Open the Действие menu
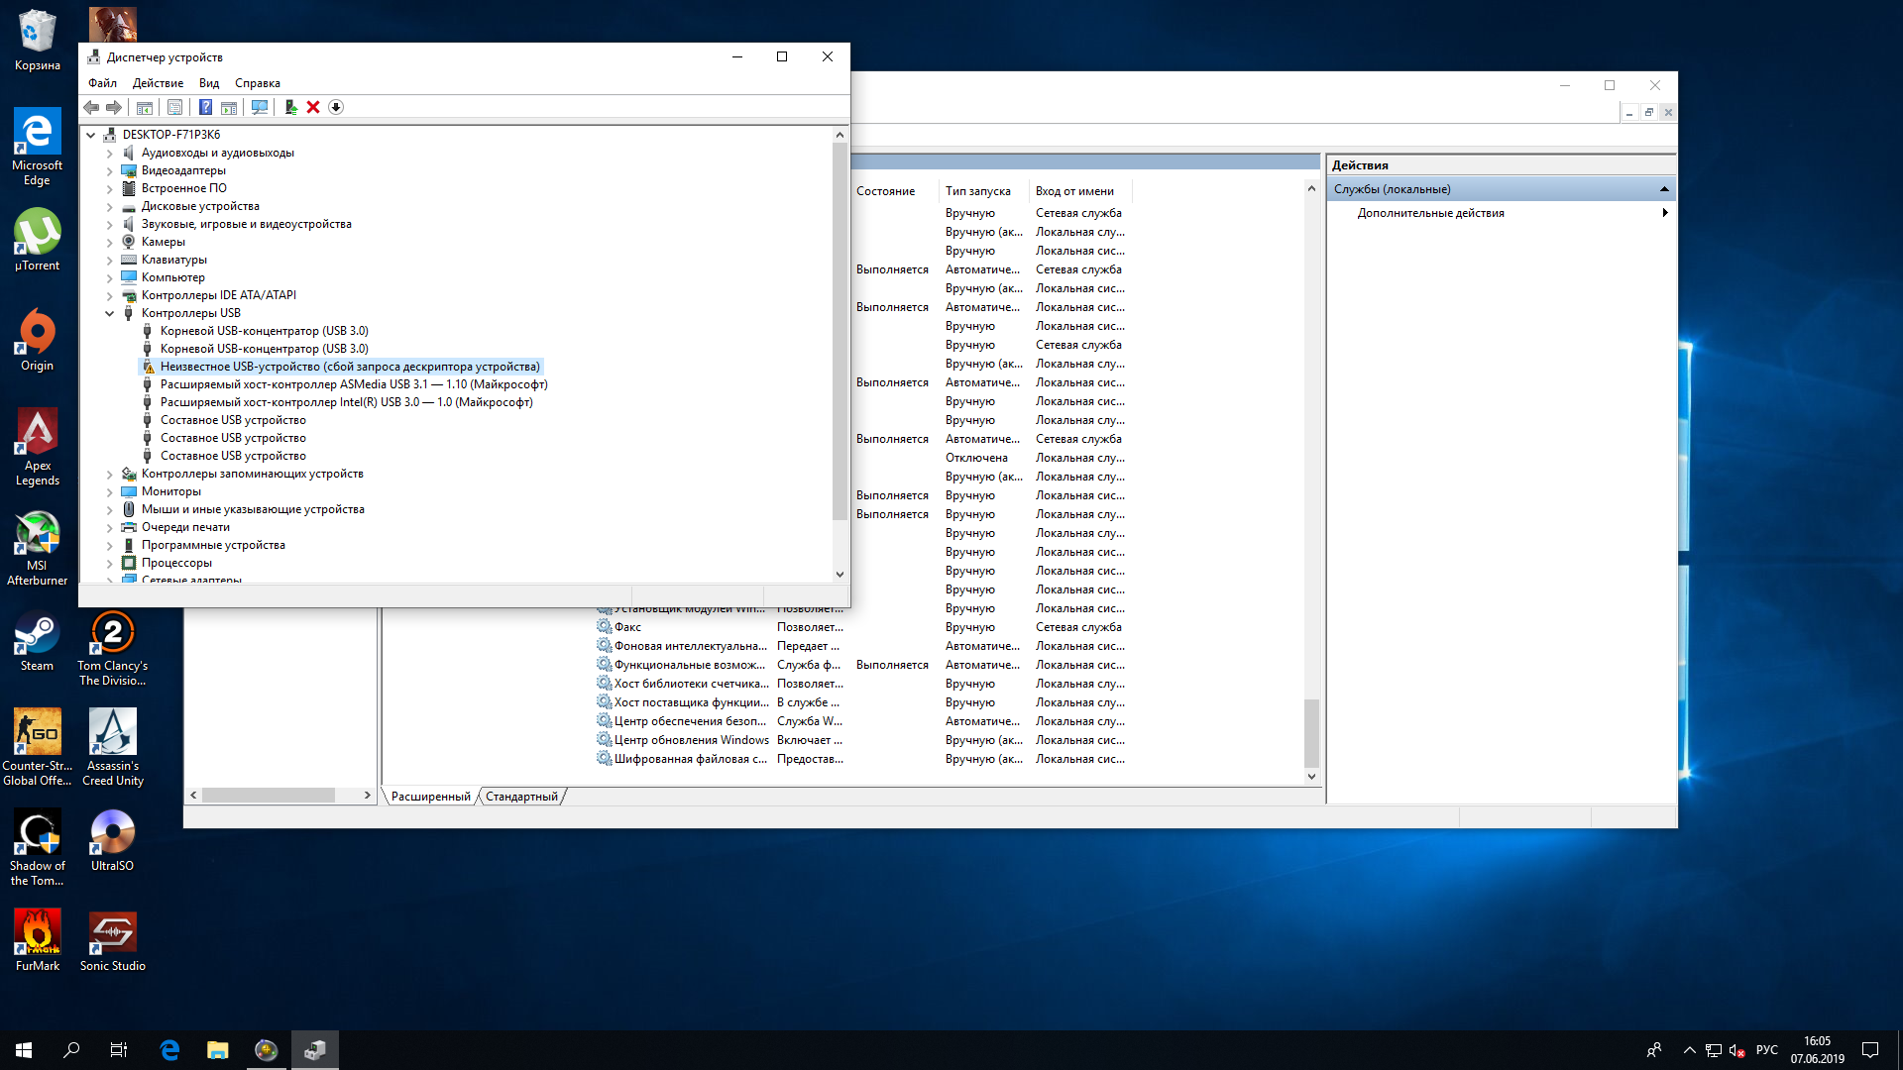Viewport: 1903px width, 1070px height. pyautogui.click(x=158, y=83)
